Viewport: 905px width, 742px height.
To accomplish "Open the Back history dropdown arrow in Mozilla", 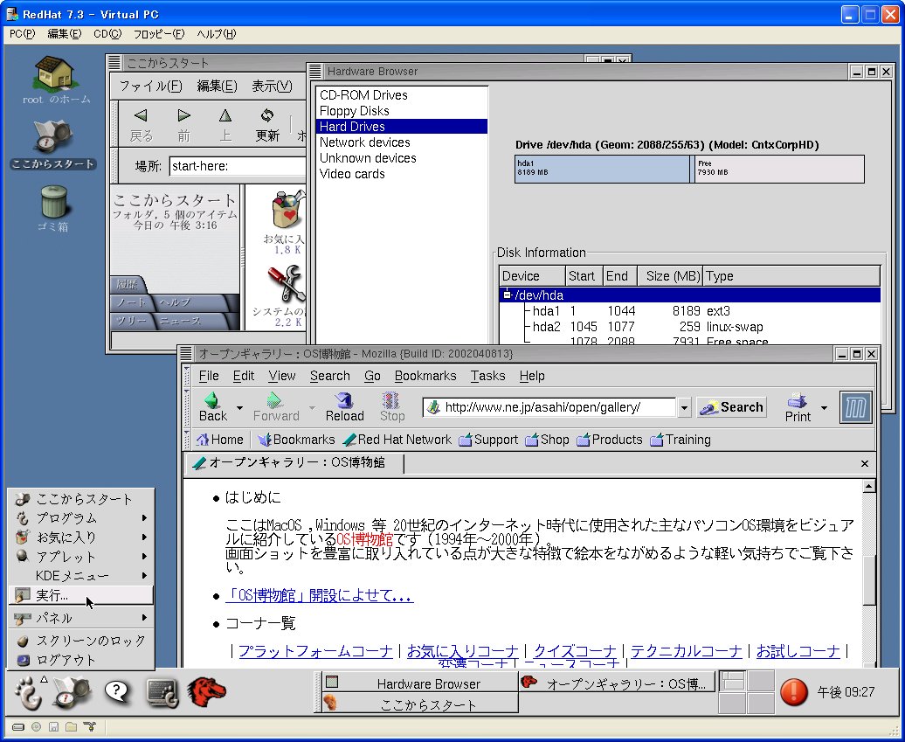I will (239, 407).
